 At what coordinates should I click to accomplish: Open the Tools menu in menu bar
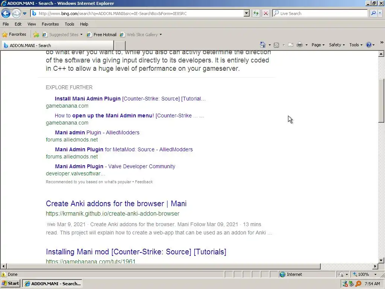(x=70, y=24)
